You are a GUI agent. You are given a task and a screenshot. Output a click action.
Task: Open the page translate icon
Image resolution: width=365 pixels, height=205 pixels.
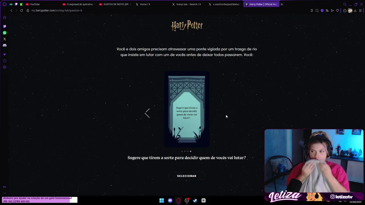tap(327, 11)
